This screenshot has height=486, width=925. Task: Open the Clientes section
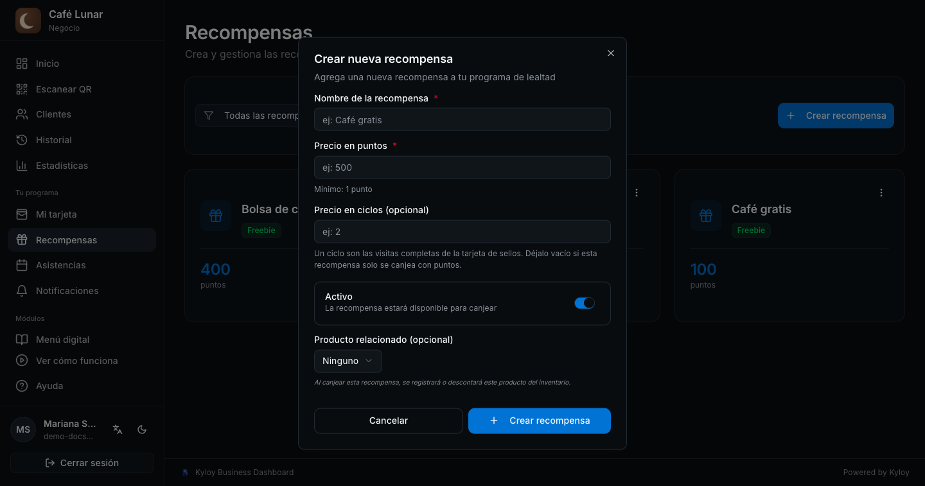click(82, 114)
